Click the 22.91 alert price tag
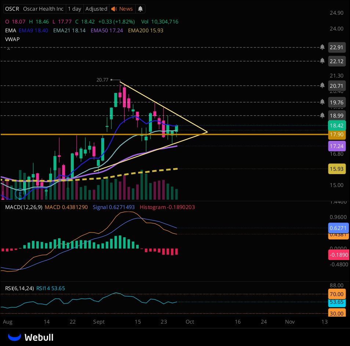Image resolution: width=350 pixels, height=346 pixels. click(x=336, y=47)
